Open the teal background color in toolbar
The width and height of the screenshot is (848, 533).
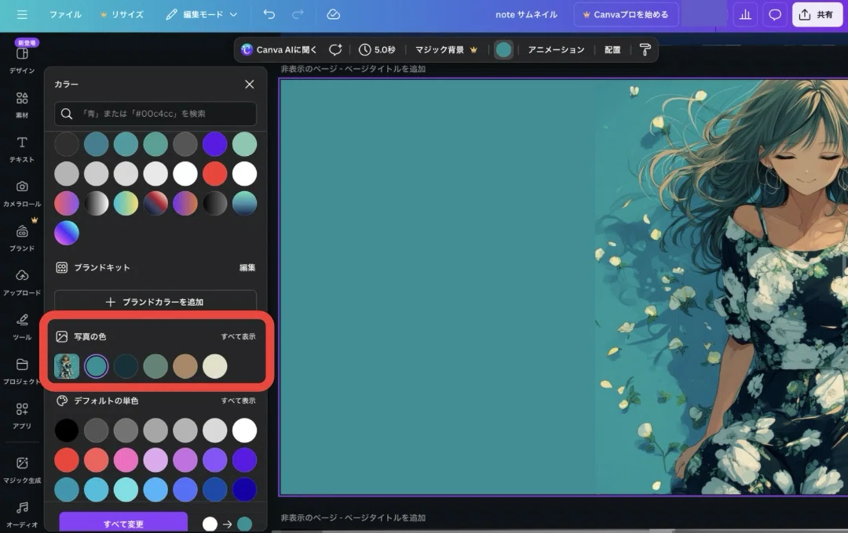point(503,49)
